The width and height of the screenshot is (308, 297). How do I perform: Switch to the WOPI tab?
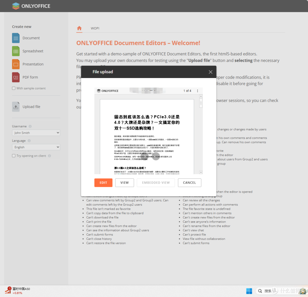click(95, 28)
